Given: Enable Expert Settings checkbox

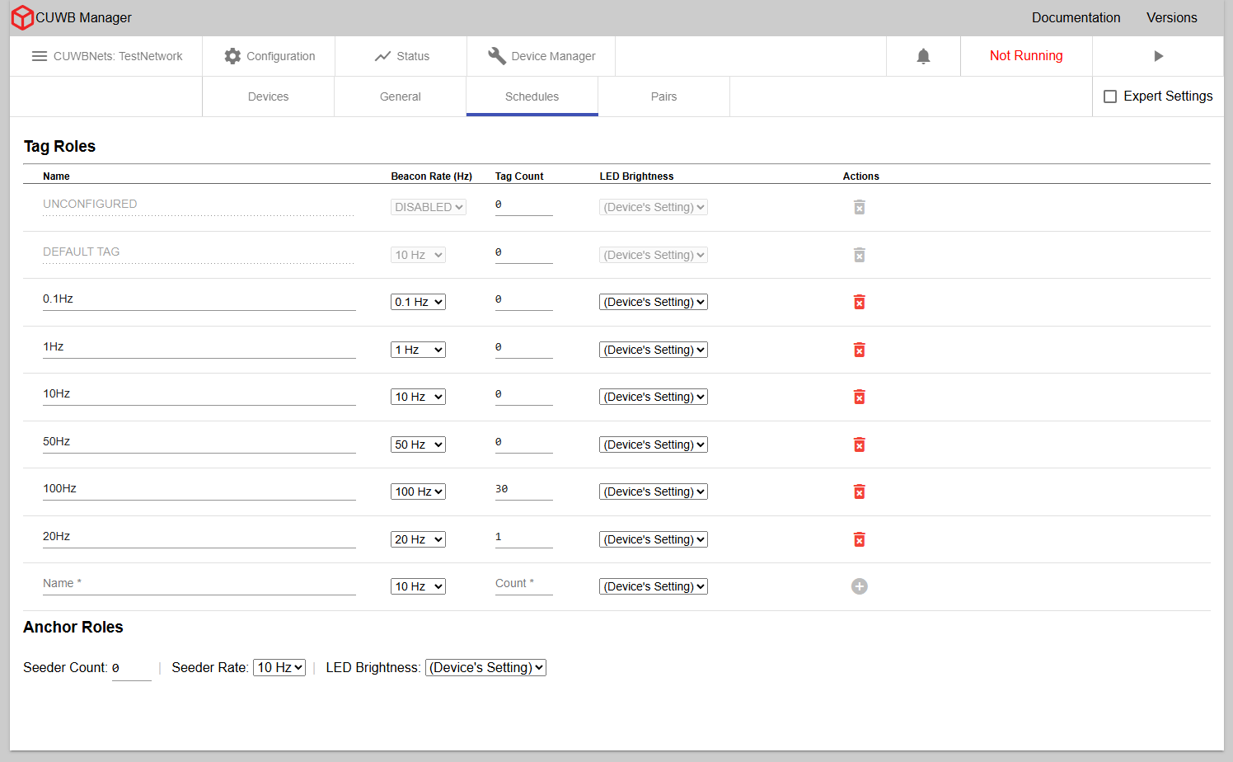Looking at the screenshot, I should (x=1110, y=96).
